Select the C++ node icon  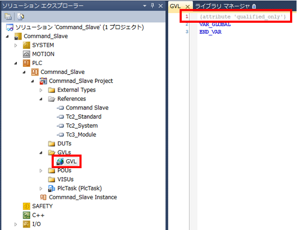pyautogui.click(x=27, y=215)
